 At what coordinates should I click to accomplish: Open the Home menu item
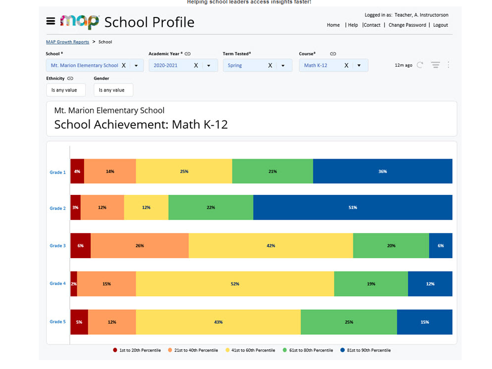[333, 25]
